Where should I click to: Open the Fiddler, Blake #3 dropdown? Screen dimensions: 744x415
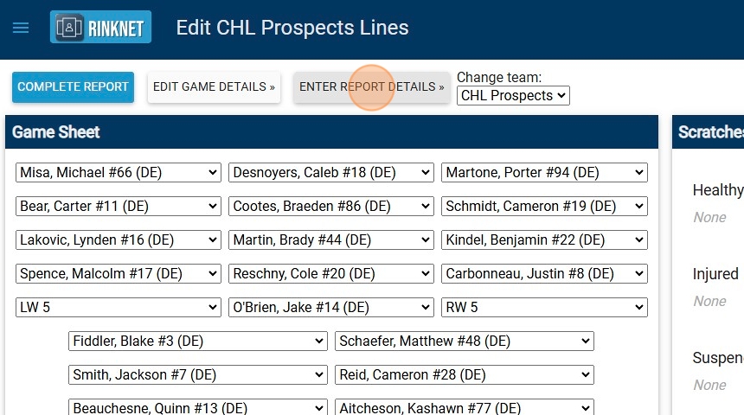[197, 342]
